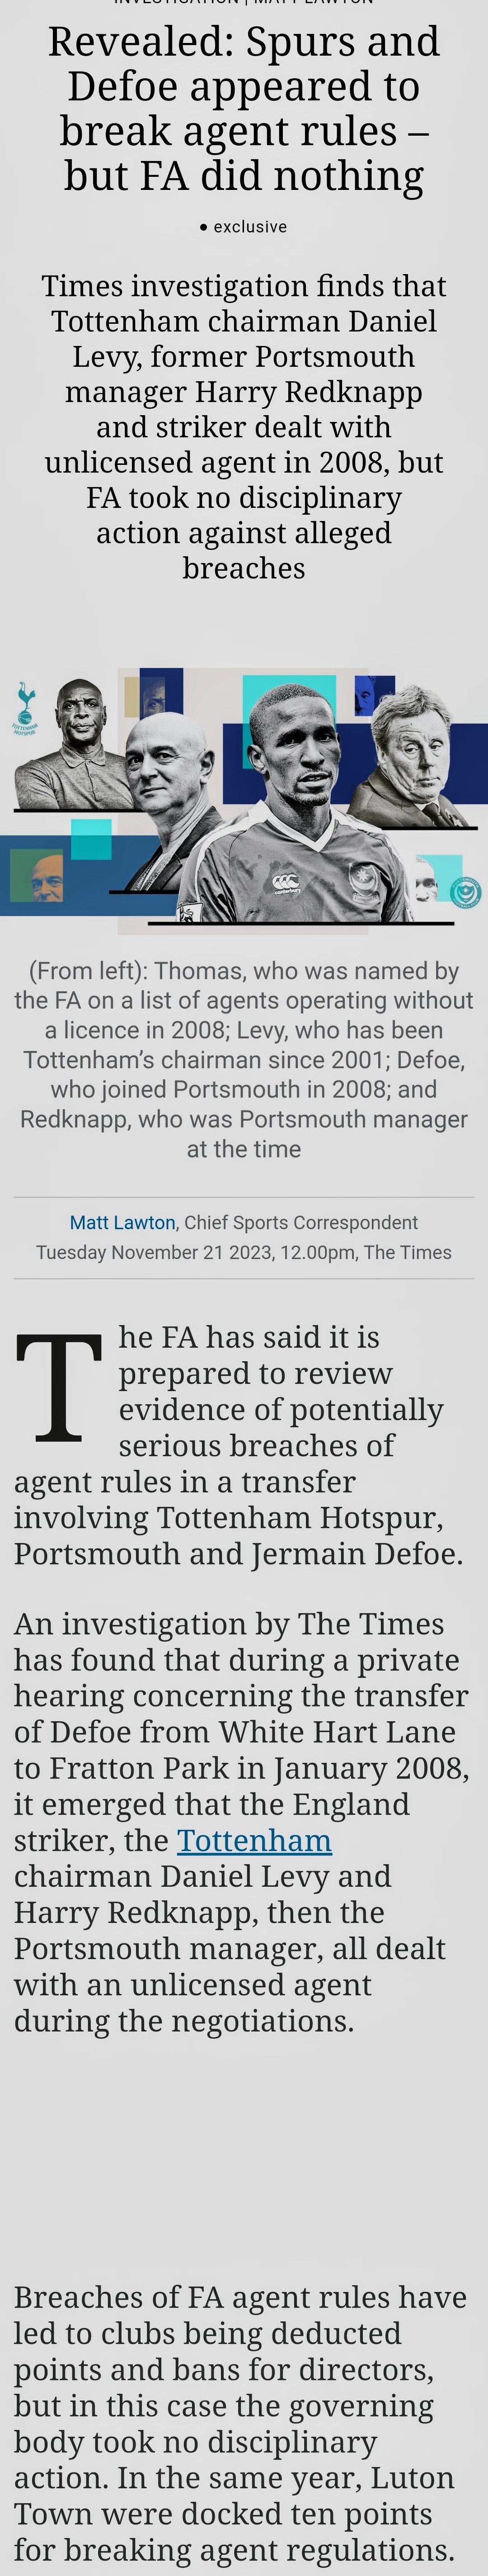Click the image caption starting From left
Screen dimensions: 488x2576
(x=244, y=1059)
